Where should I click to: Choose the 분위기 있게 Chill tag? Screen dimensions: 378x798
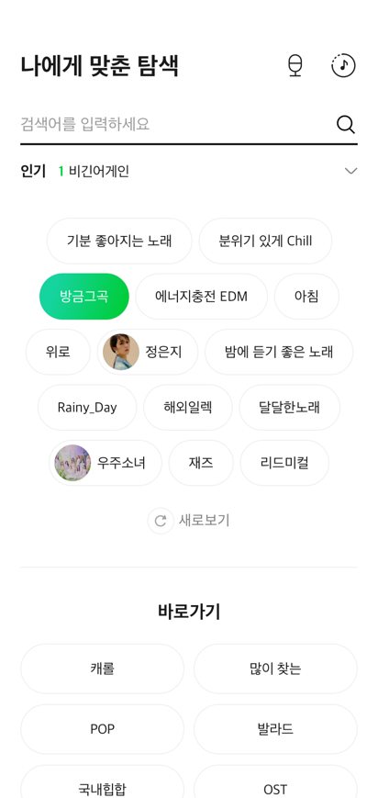[x=265, y=241]
